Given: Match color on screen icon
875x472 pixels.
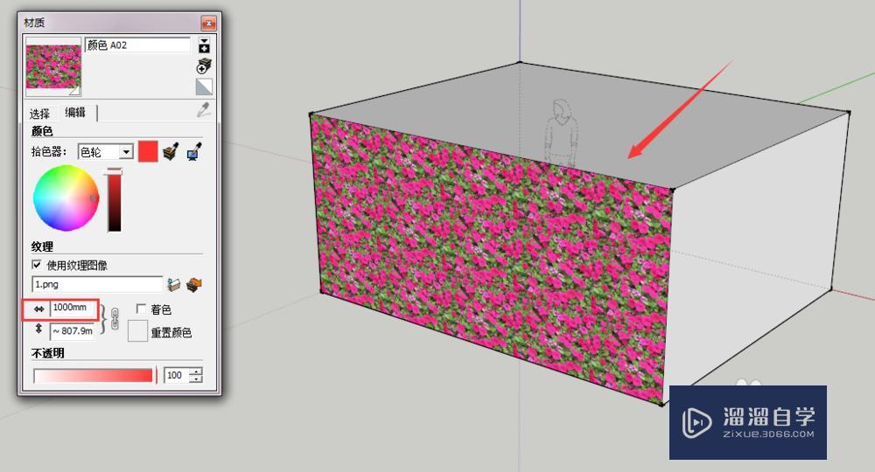Looking at the screenshot, I should [x=193, y=151].
